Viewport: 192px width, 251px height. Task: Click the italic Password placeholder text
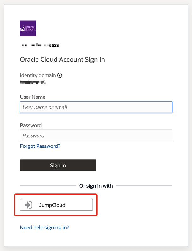pyautogui.click(x=33, y=135)
